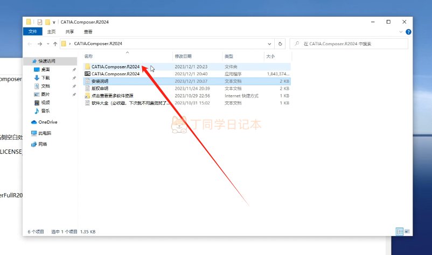Open the recent locations dropdown

click(47, 44)
